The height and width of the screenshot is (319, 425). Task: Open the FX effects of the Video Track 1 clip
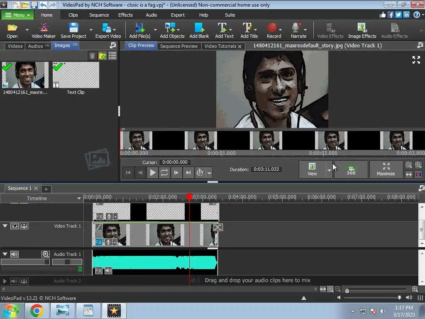point(99,242)
